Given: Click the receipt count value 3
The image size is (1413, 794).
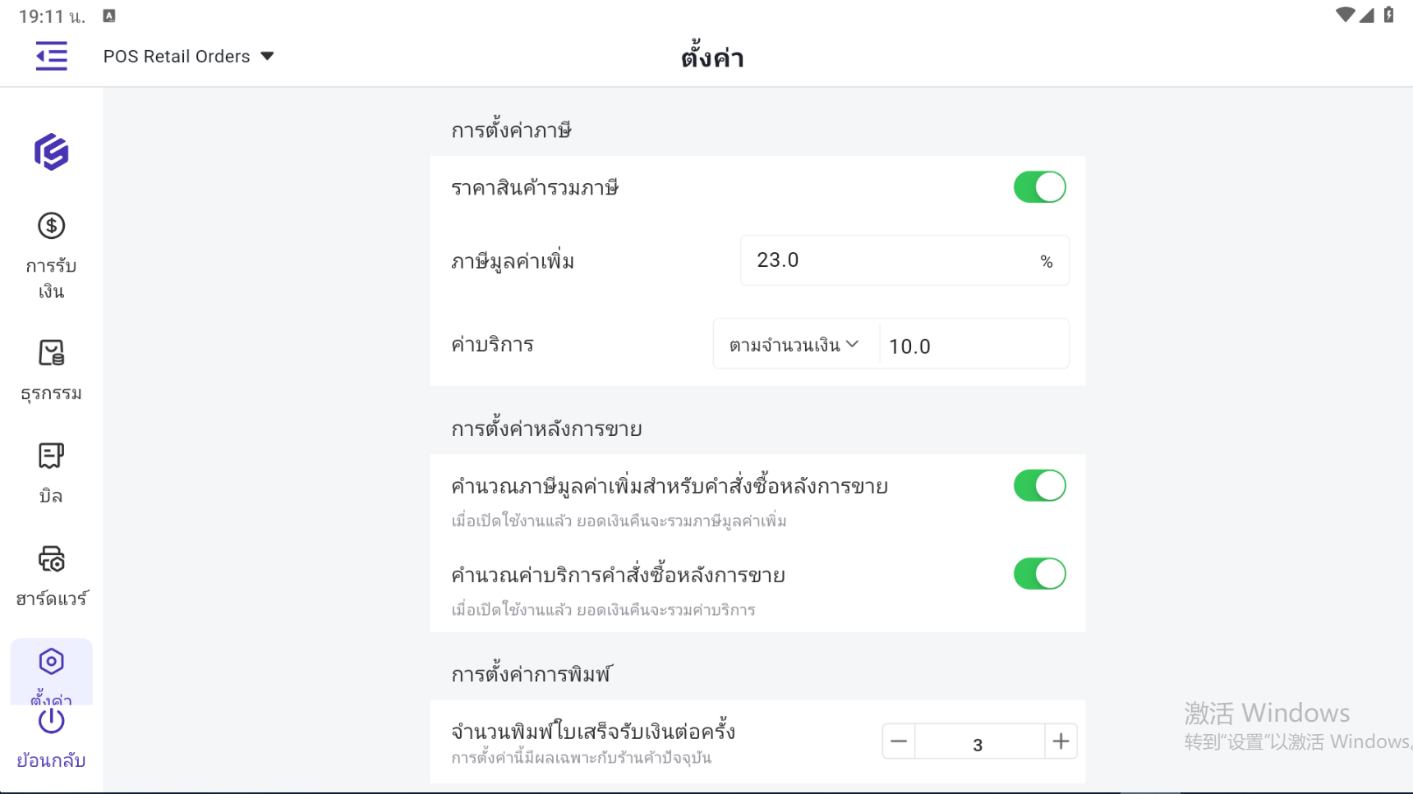Looking at the screenshot, I should [x=978, y=744].
